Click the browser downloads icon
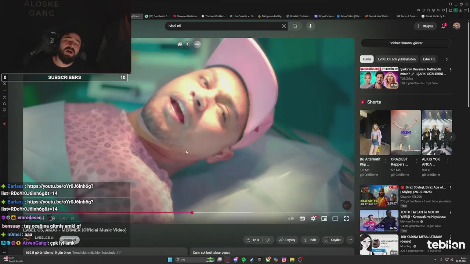Image resolution: width=470 pixels, height=264 pixels. 460,10
